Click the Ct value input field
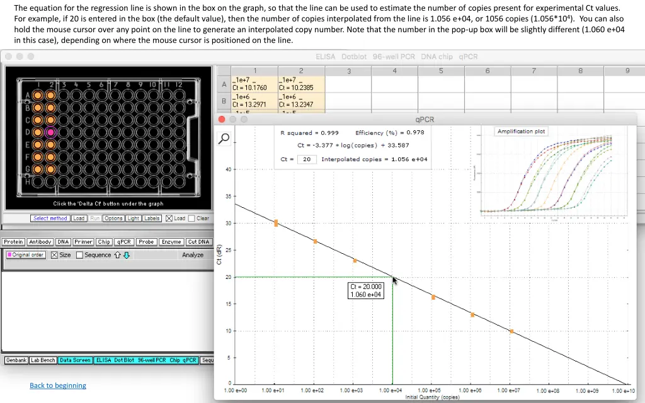The image size is (645, 403). click(306, 159)
